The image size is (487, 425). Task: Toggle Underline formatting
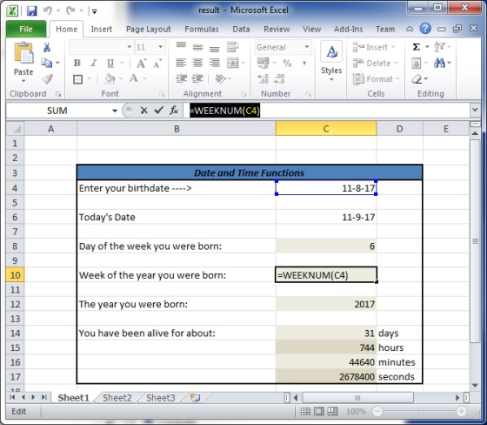[x=110, y=64]
